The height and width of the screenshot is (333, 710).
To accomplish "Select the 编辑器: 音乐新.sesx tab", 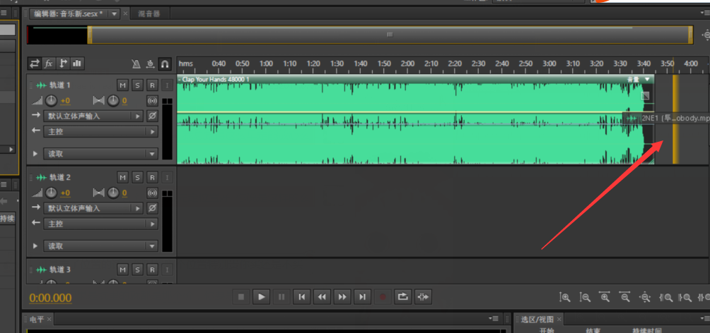I will point(69,14).
